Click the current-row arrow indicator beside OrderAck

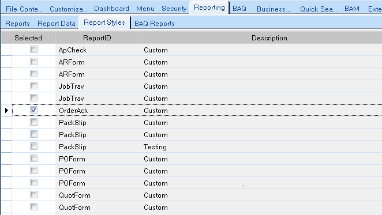[x=6, y=110]
